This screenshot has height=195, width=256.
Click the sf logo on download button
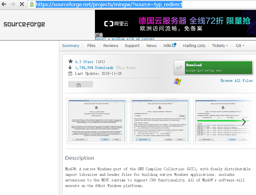[x=179, y=68]
